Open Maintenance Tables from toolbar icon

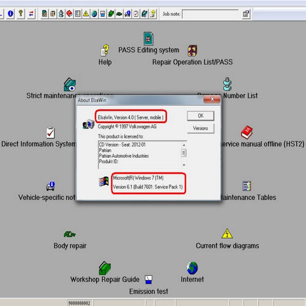click(x=78, y=13)
